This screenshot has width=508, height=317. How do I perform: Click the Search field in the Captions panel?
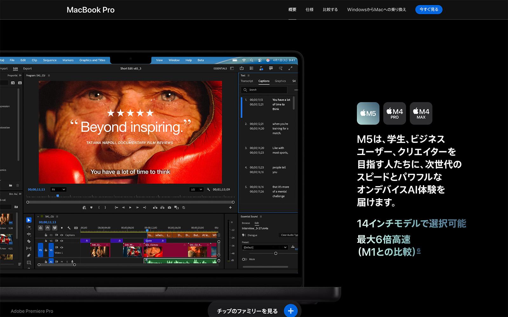pyautogui.click(x=264, y=90)
